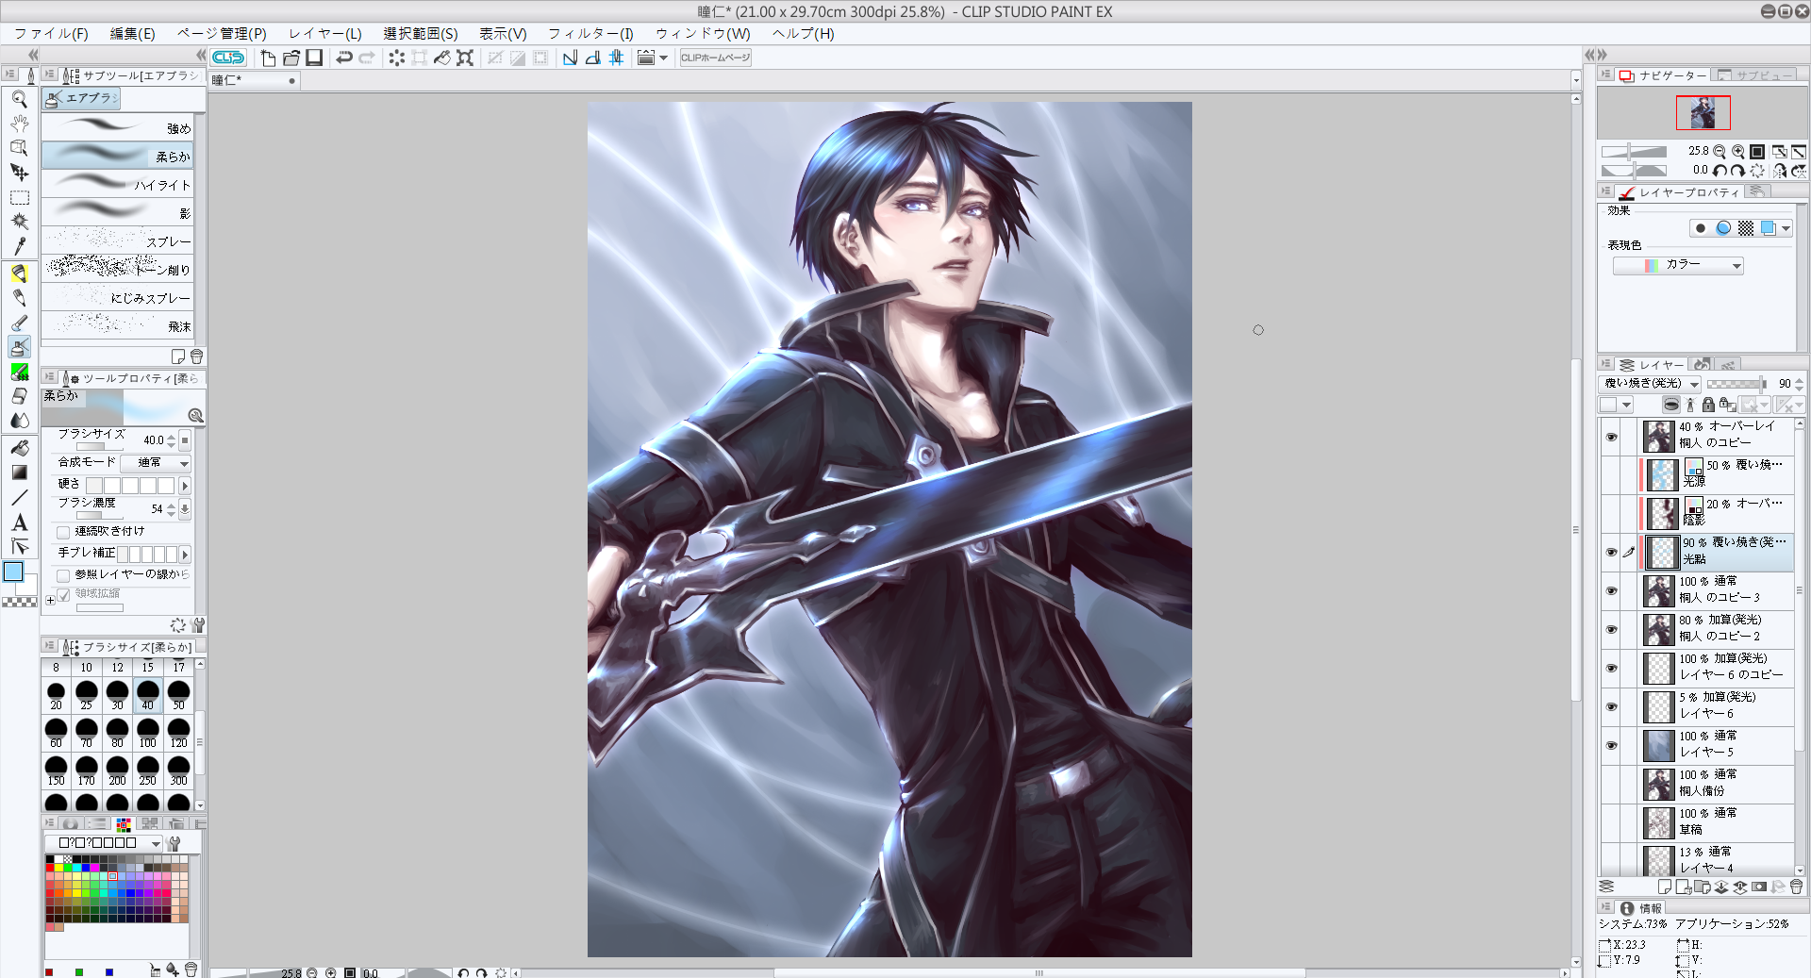Select the 飛沫 sub tool
1811x978 pixels.
pyautogui.click(x=118, y=325)
